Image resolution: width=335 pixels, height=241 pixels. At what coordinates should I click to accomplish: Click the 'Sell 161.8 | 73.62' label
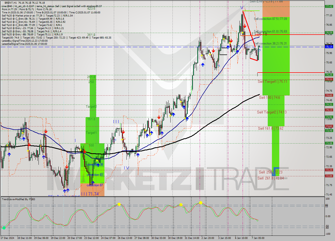point(271,128)
